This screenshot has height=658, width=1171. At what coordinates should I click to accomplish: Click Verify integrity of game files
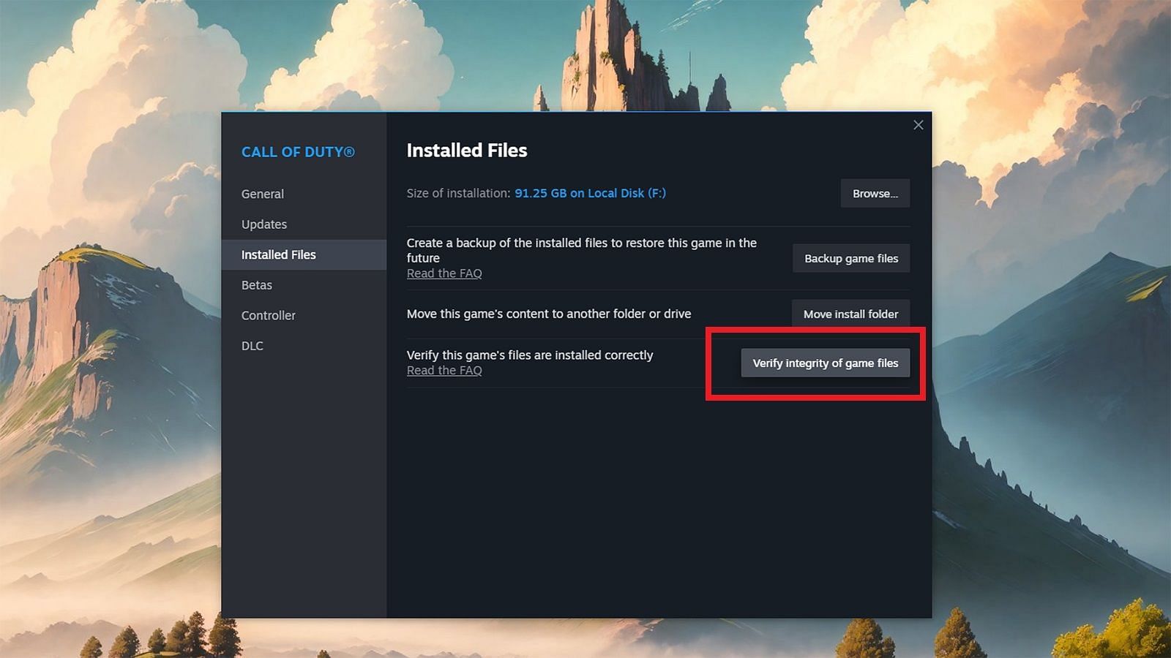pyautogui.click(x=826, y=363)
